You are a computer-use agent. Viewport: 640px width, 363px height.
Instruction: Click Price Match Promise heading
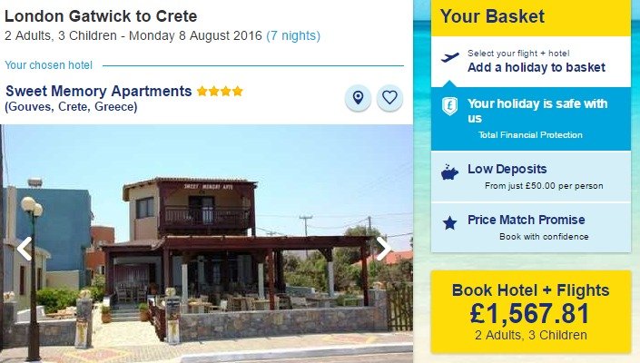pyautogui.click(x=527, y=220)
